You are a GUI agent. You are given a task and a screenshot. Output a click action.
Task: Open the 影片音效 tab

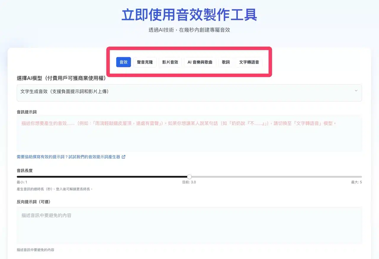click(170, 62)
